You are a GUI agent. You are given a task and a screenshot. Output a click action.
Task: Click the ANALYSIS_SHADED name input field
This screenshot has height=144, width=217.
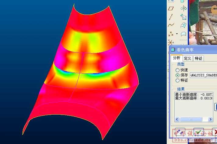[204, 75]
